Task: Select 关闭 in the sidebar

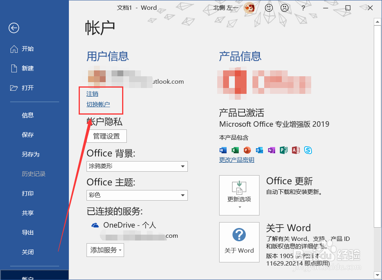Action: click(x=27, y=252)
